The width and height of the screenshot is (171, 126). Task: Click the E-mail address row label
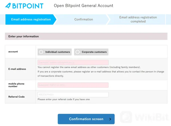(17, 69)
